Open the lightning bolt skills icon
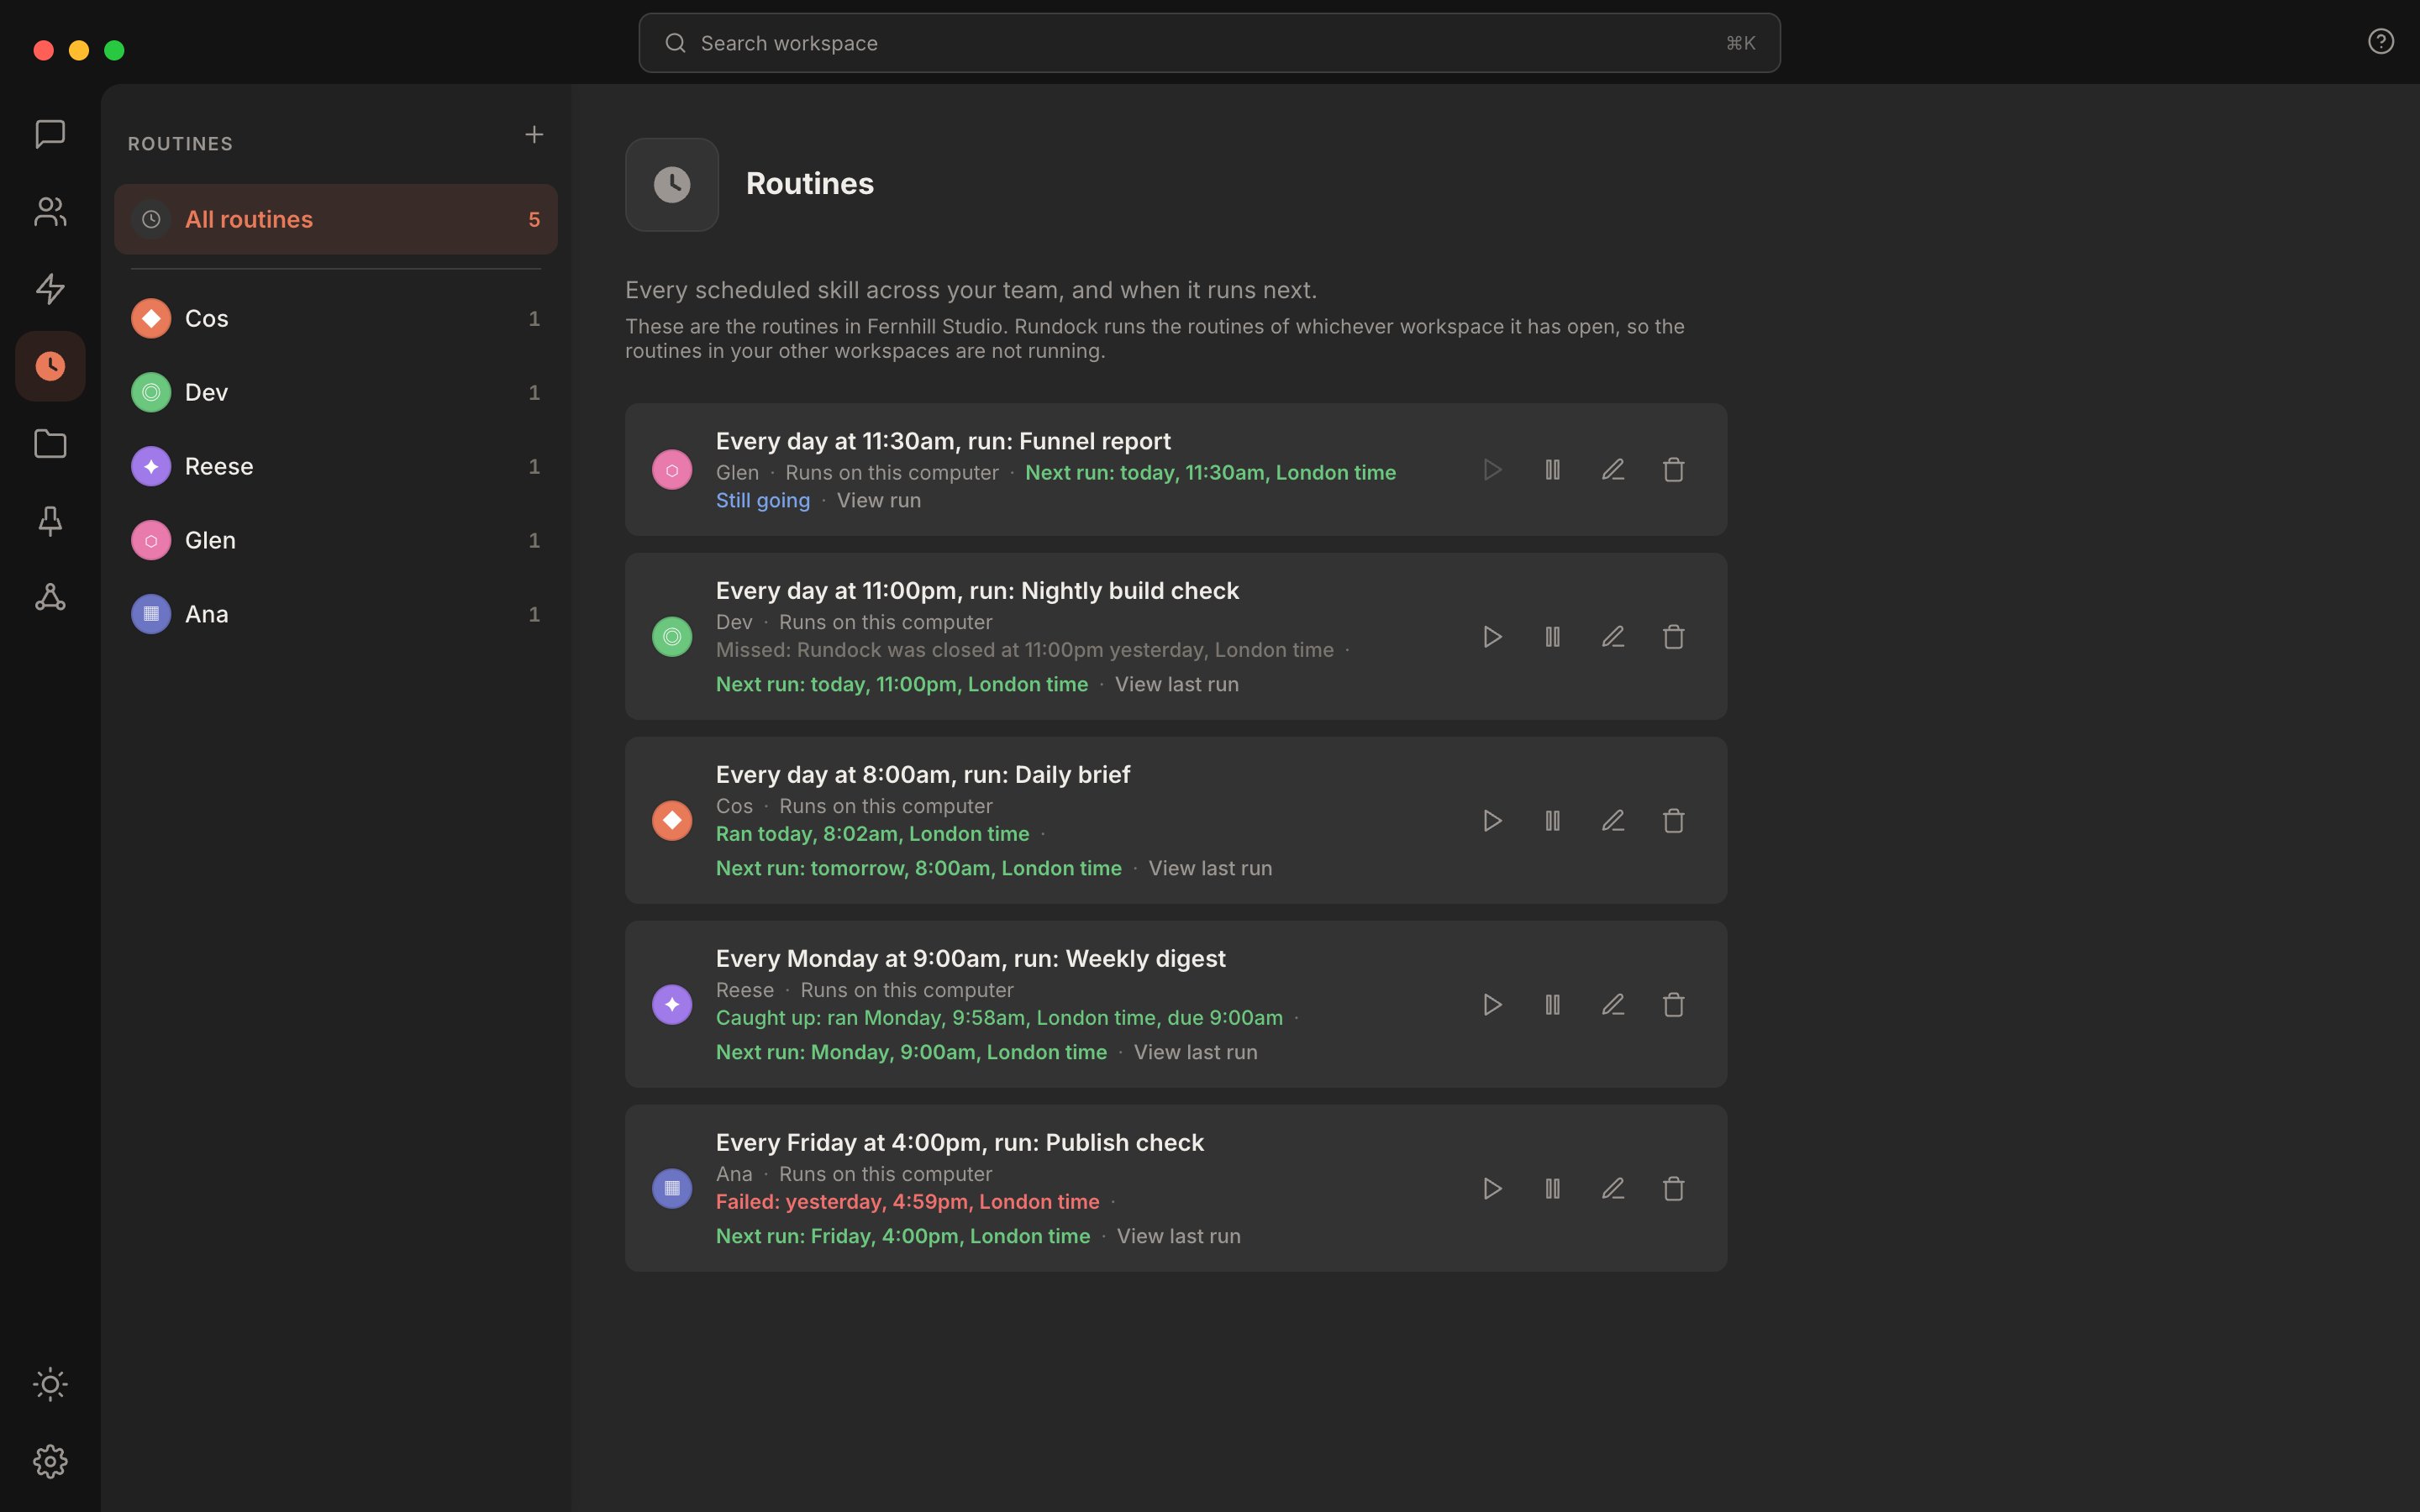This screenshot has height=1512, width=2420. point(50,289)
